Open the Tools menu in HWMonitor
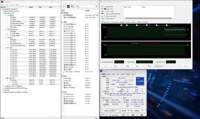 click(12, 5)
